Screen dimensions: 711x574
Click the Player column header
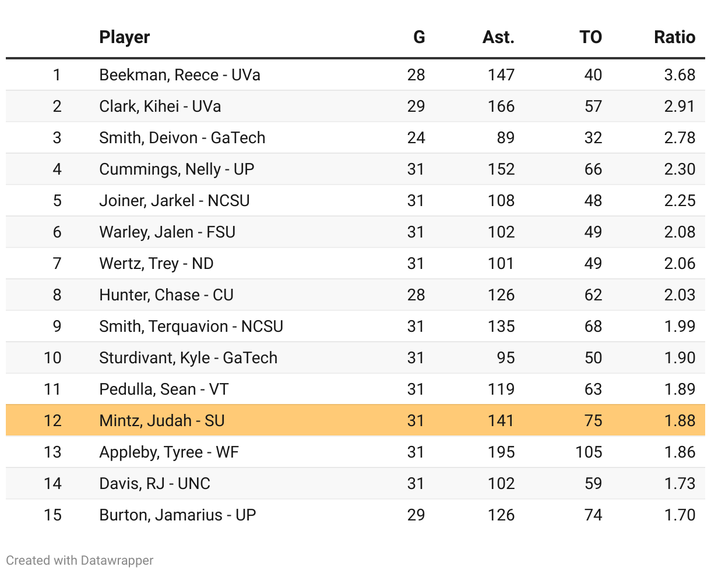125,37
